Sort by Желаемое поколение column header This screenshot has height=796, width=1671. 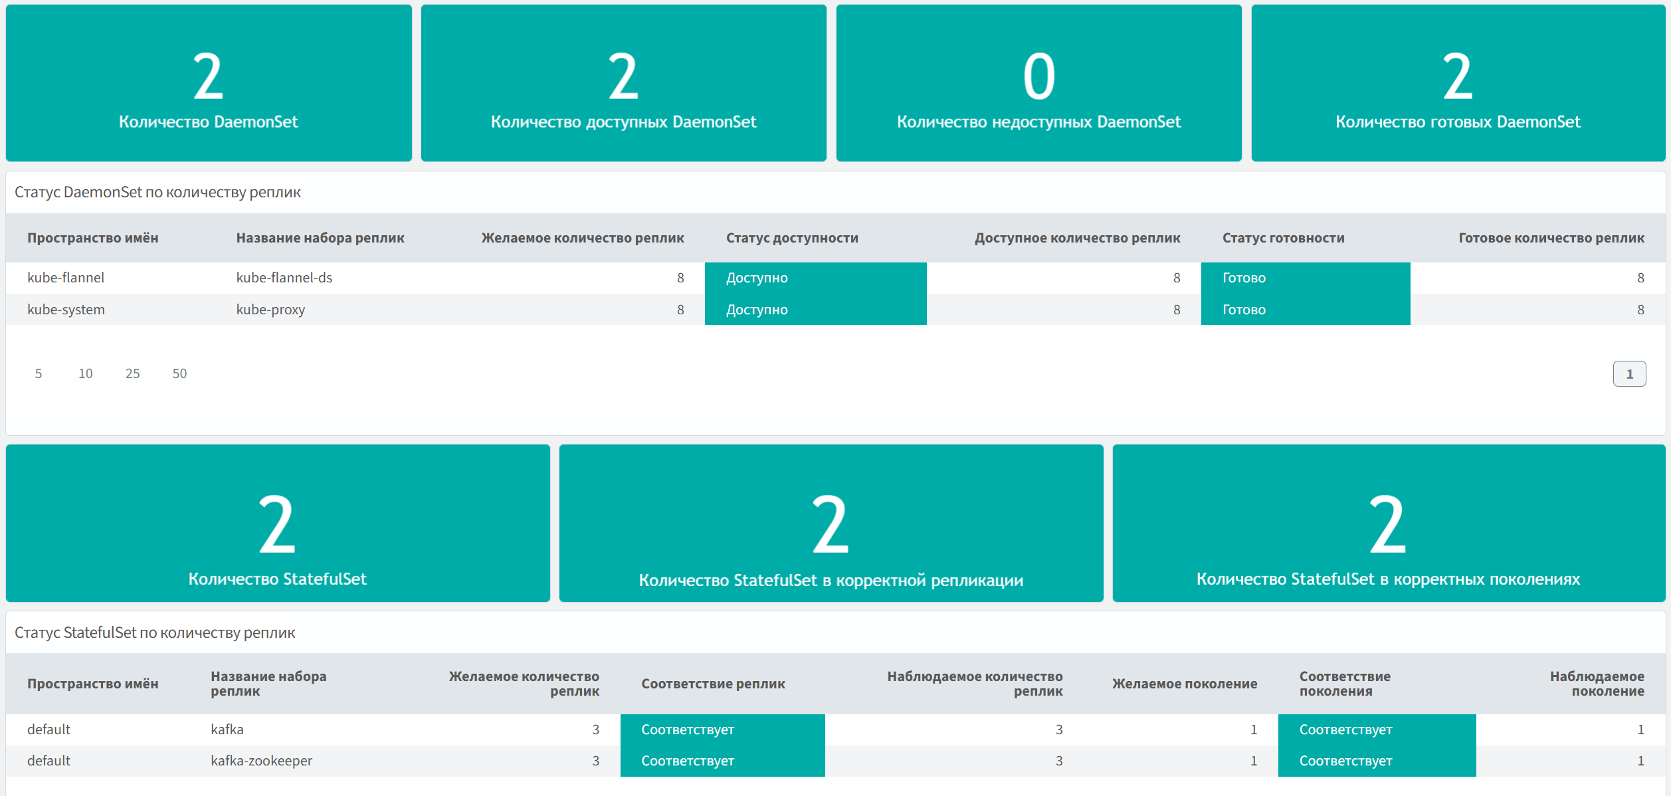(1184, 684)
